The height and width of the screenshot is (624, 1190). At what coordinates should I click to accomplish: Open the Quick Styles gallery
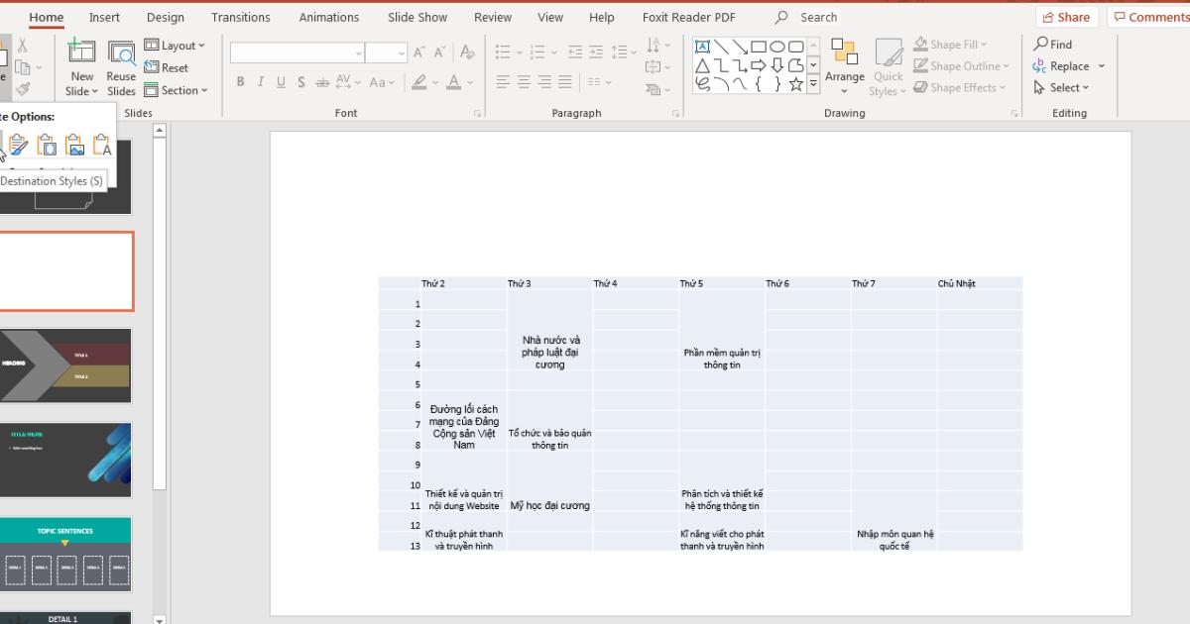pos(888,69)
